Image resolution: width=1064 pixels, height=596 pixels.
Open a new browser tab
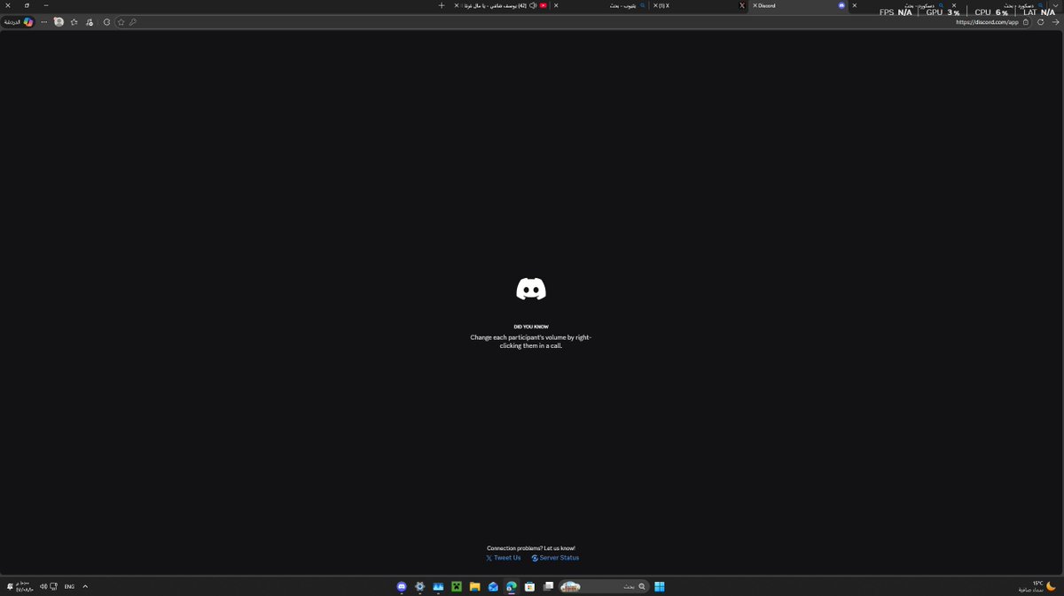pyautogui.click(x=442, y=5)
